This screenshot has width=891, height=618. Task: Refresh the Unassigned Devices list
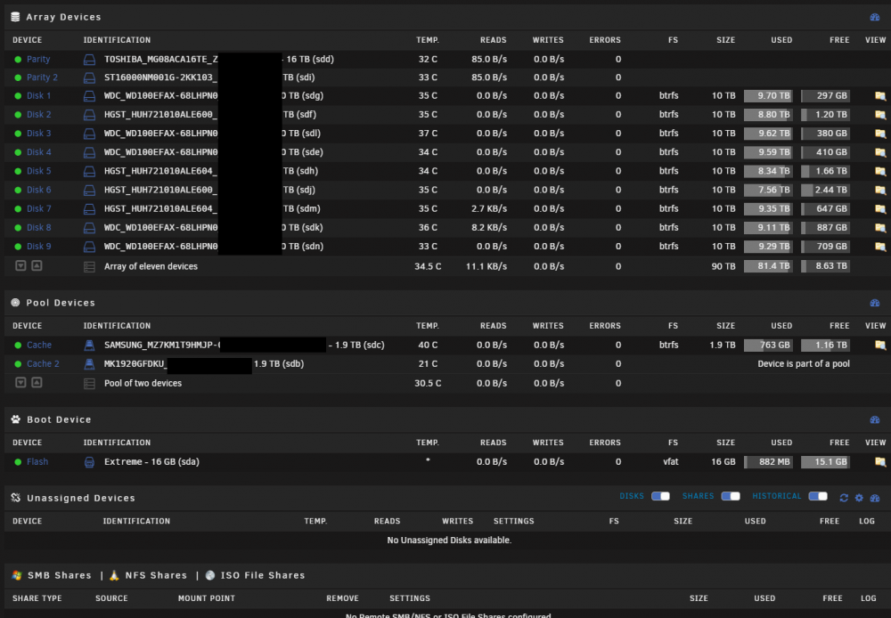(844, 498)
